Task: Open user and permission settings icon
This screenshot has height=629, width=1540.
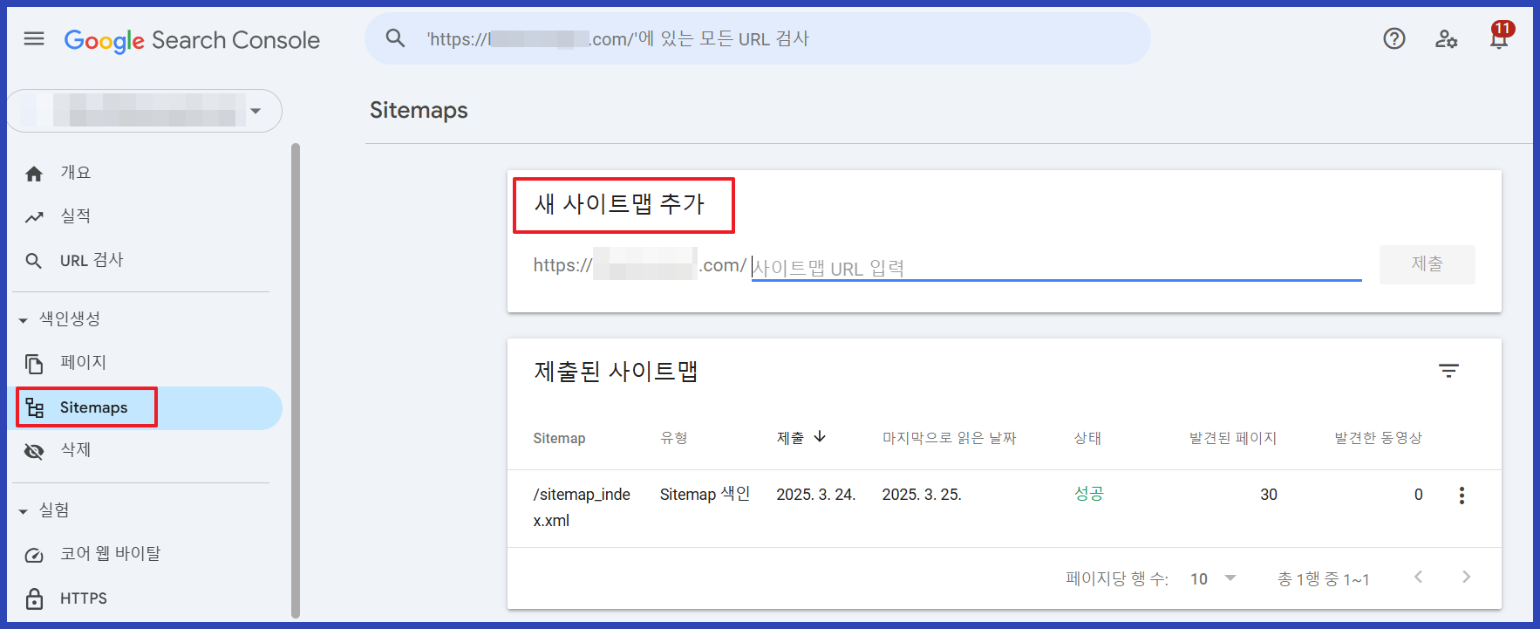Action: (1447, 38)
